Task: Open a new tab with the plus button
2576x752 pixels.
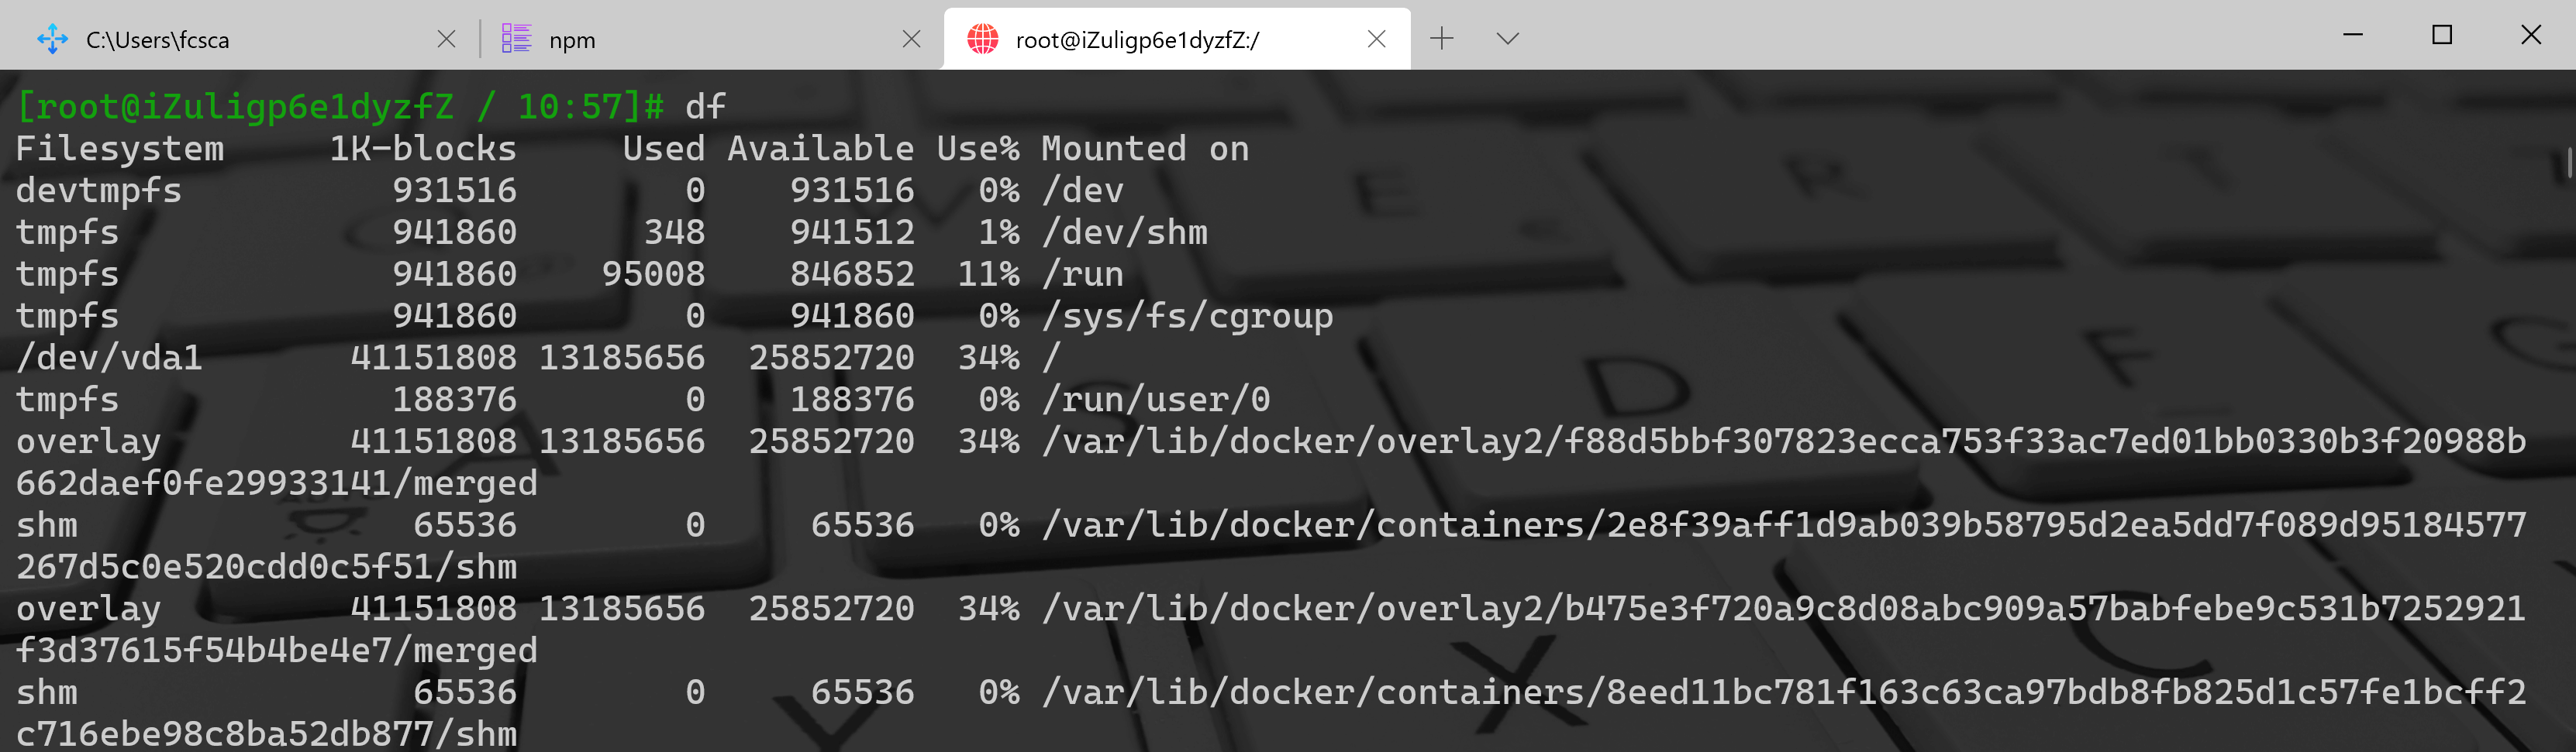Action: click(x=1441, y=39)
